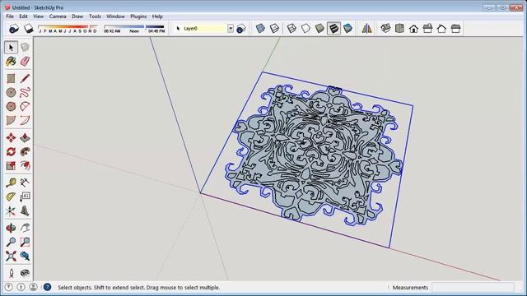Image resolution: width=527 pixels, height=296 pixels.
Task: Click the mirror plugin toolbar icon
Action: coord(366,28)
